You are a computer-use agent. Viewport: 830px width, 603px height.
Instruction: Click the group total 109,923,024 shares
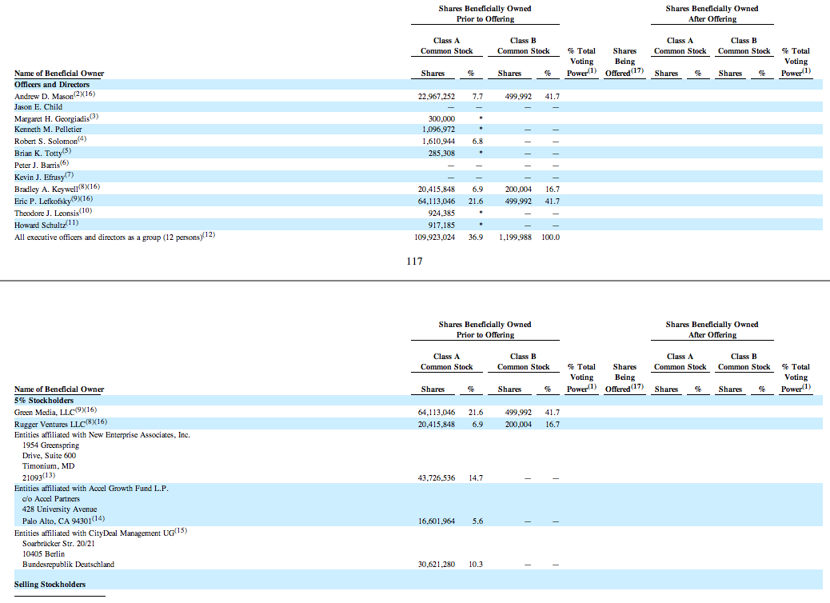pyautogui.click(x=436, y=238)
